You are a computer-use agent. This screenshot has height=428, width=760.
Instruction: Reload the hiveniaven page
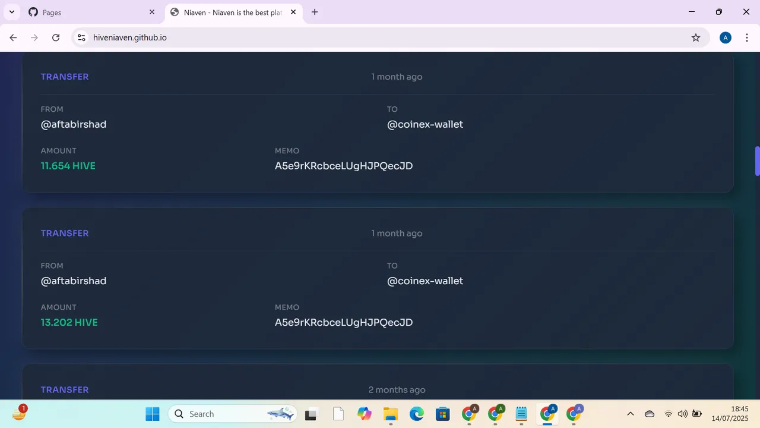click(56, 37)
